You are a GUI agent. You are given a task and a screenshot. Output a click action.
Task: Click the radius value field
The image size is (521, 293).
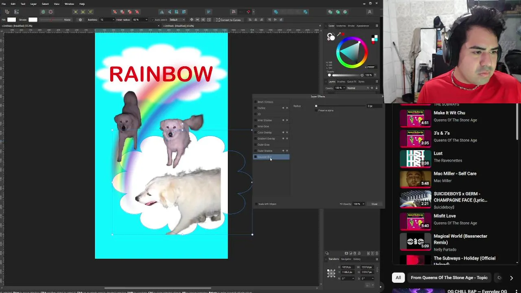(x=374, y=106)
